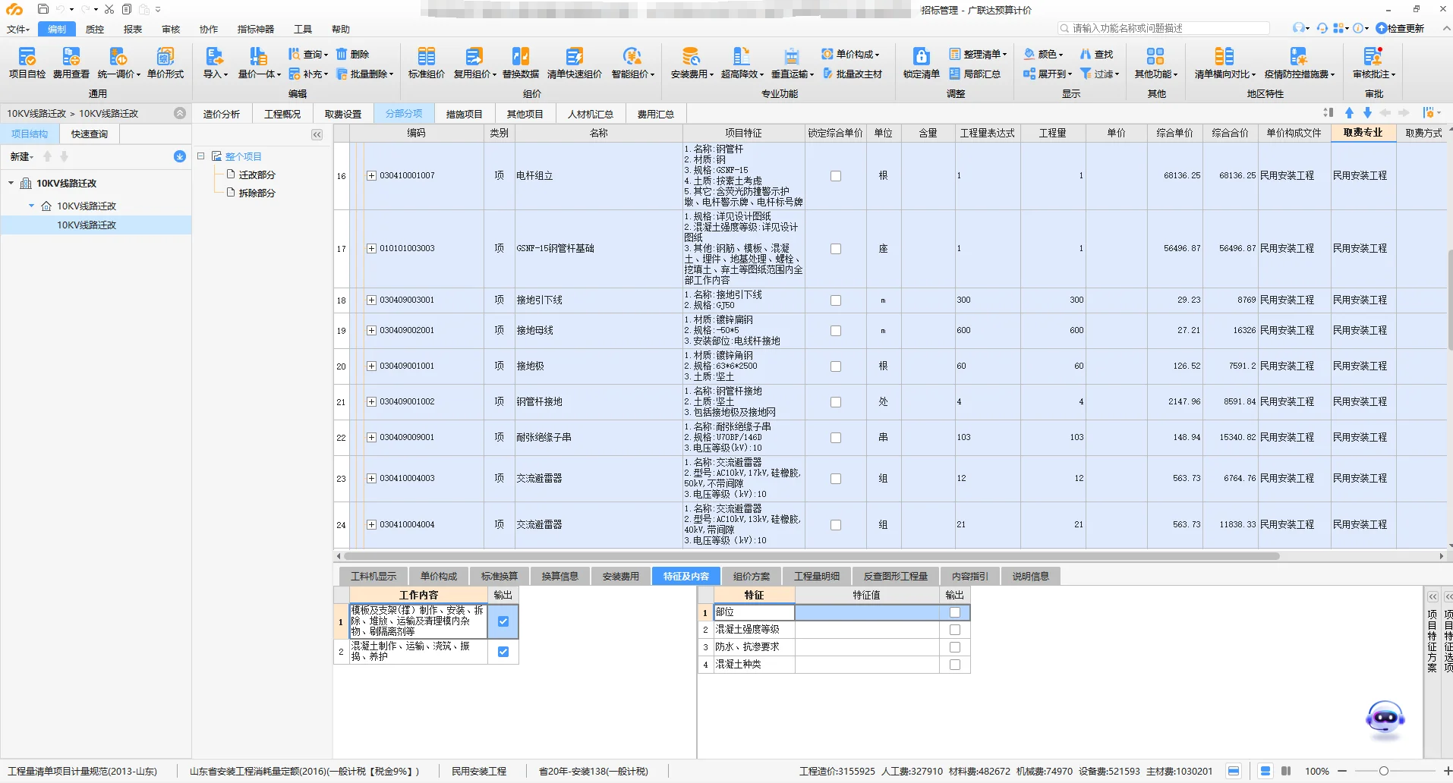
Task: Expand row 030410001007 电杆组立
Action: (371, 176)
